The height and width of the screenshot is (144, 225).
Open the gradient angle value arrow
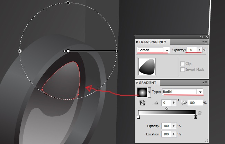pyautogui.click(x=174, y=103)
